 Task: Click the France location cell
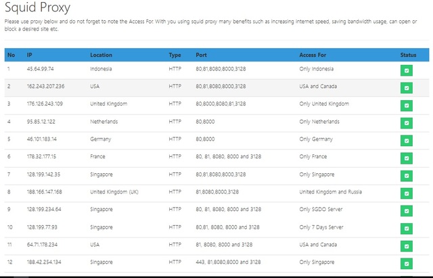pyautogui.click(x=97, y=156)
